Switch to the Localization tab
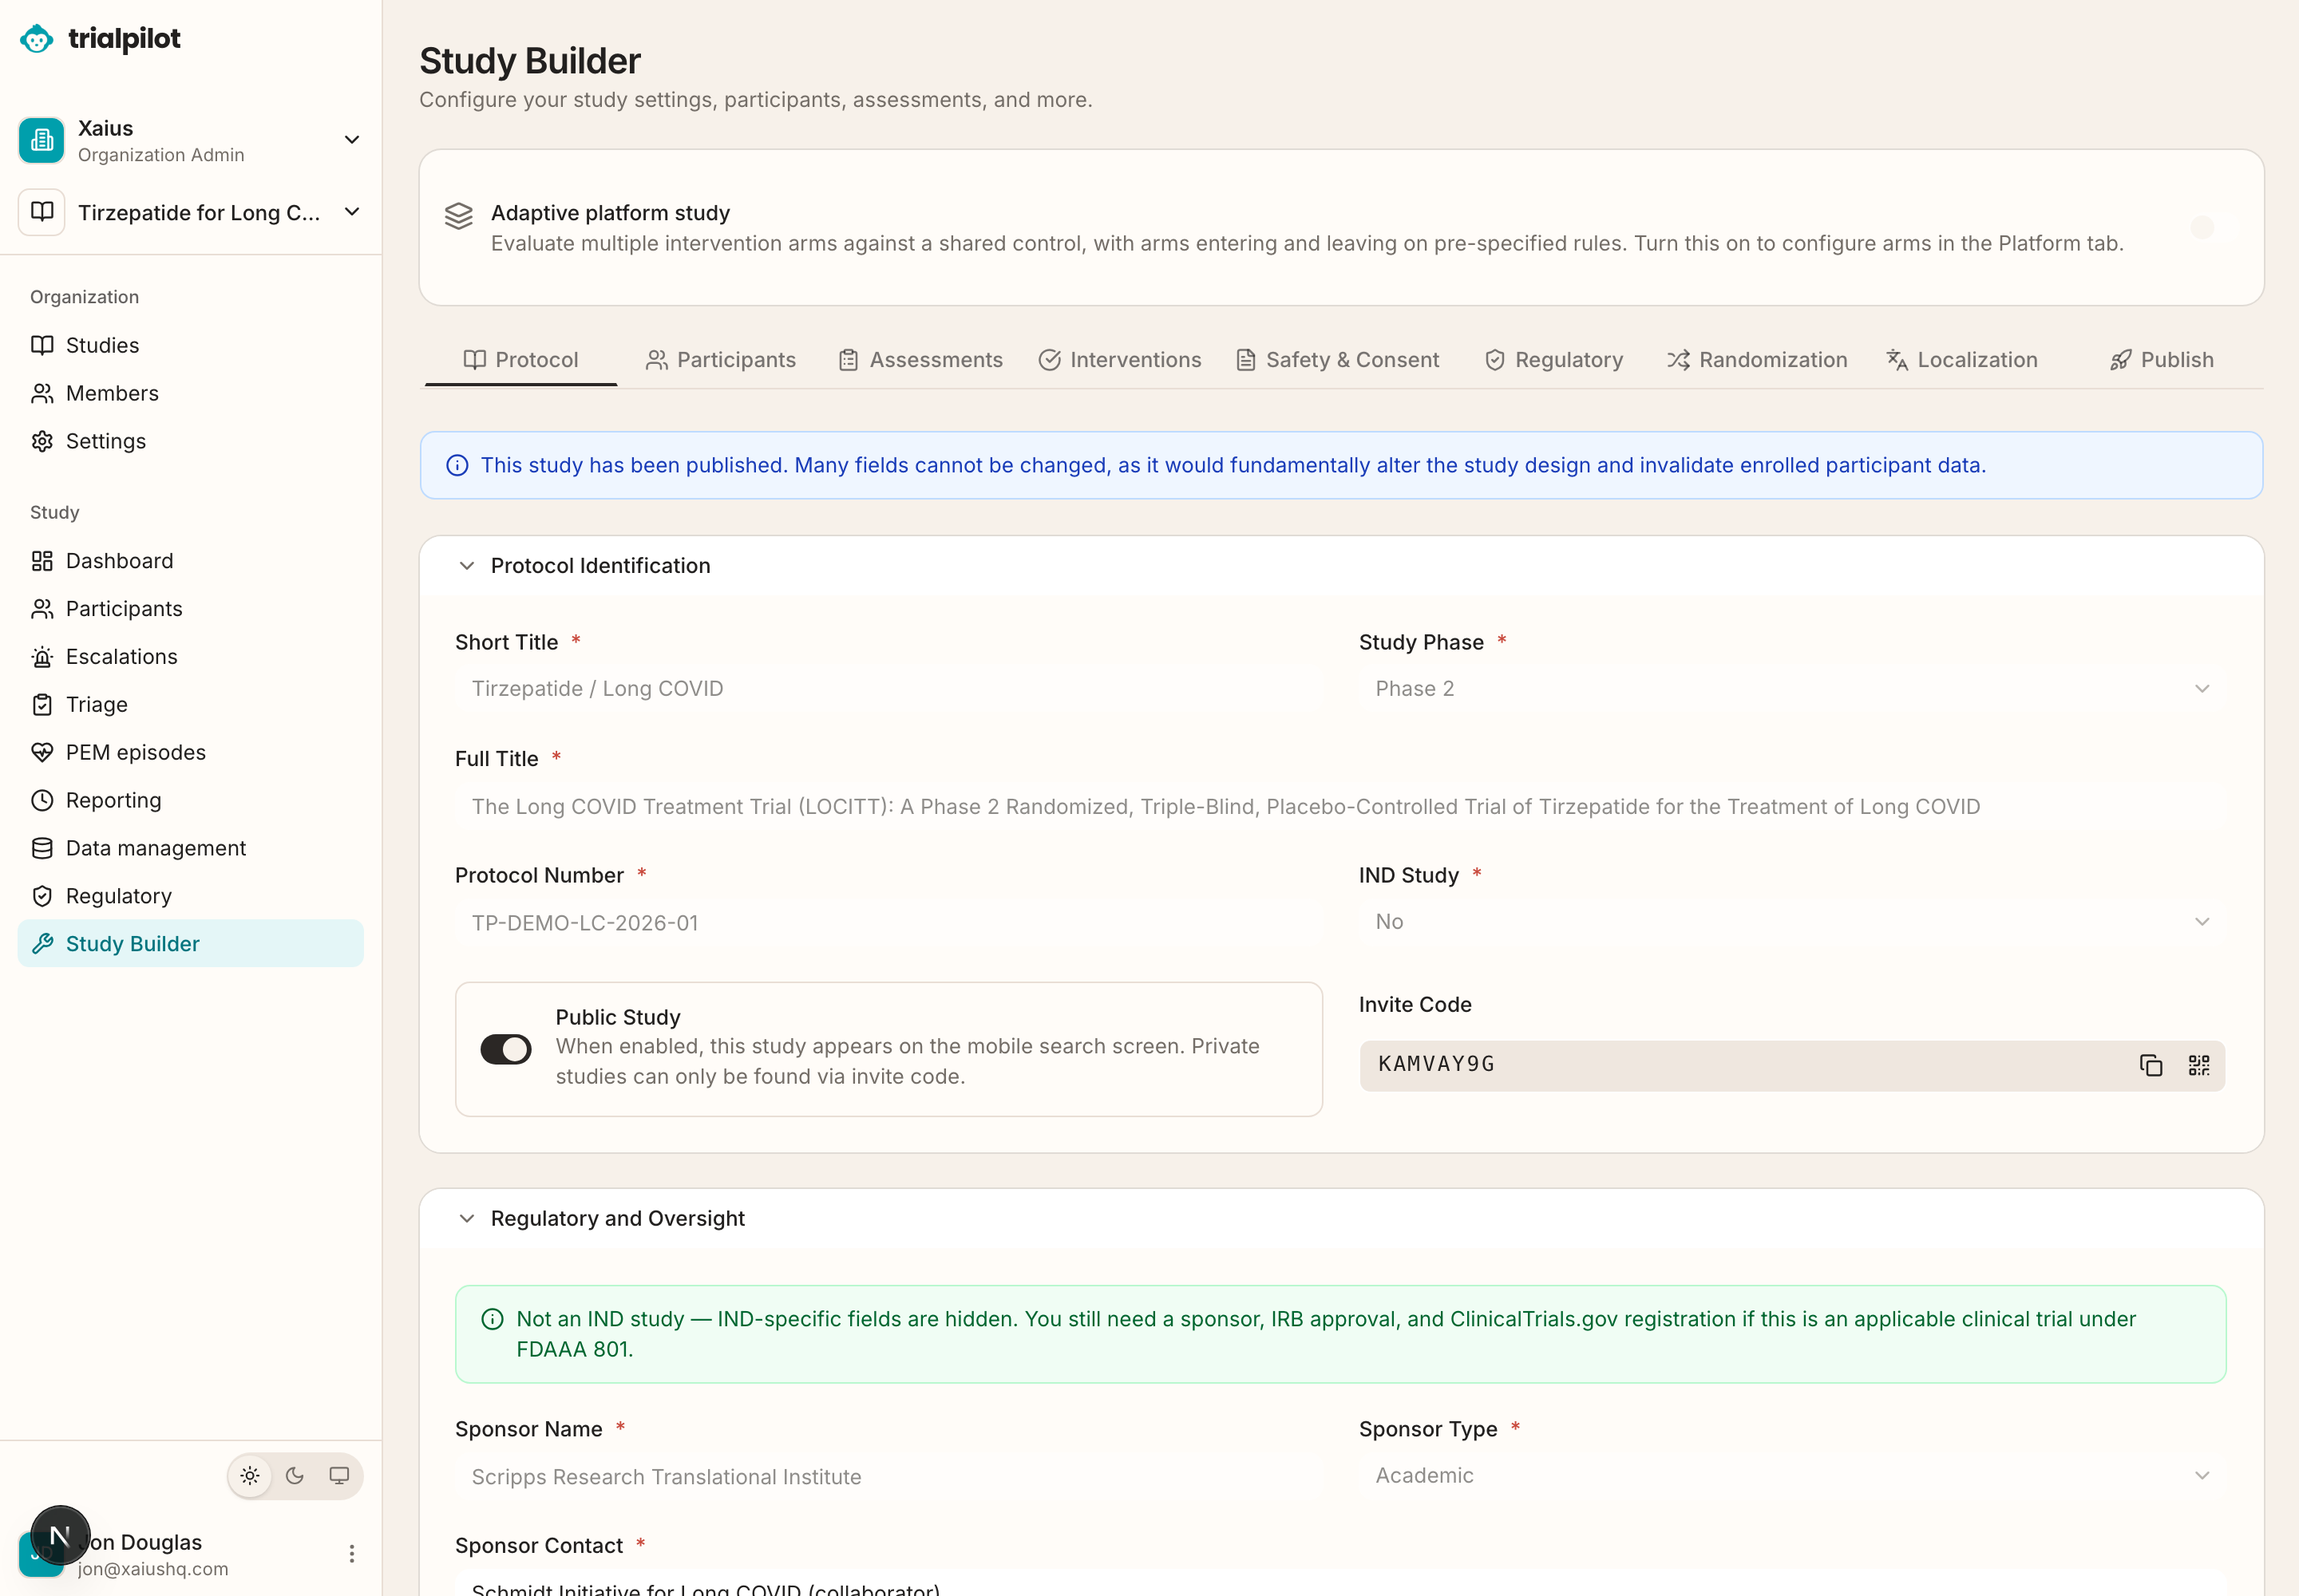Screen dimensions: 2299x1596 [x=1962, y=360]
